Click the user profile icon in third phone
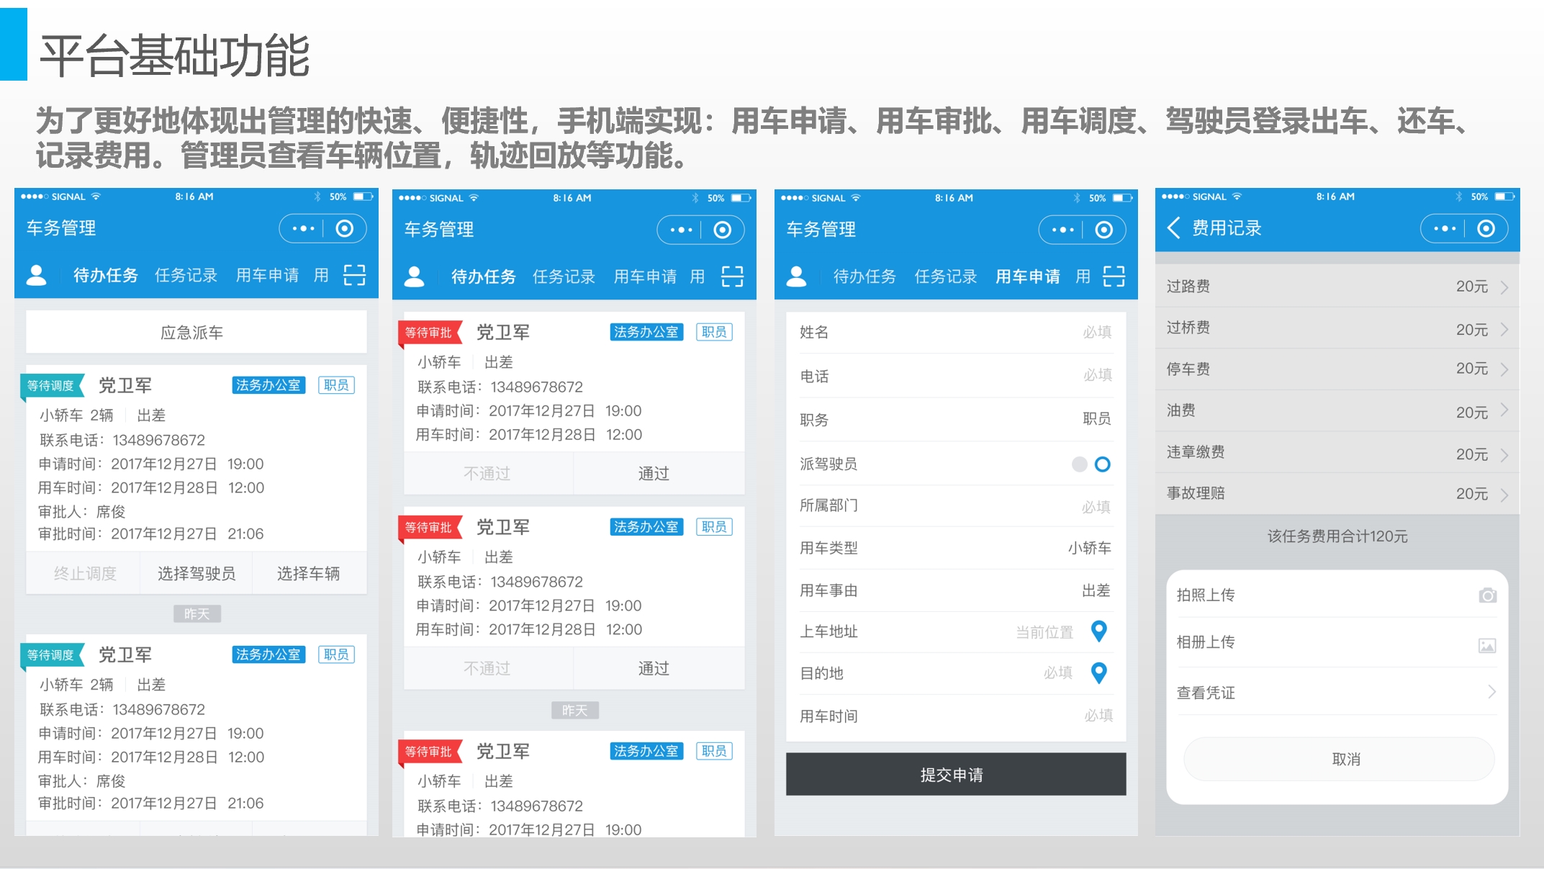Screen dimensions: 1544x869 (x=796, y=276)
